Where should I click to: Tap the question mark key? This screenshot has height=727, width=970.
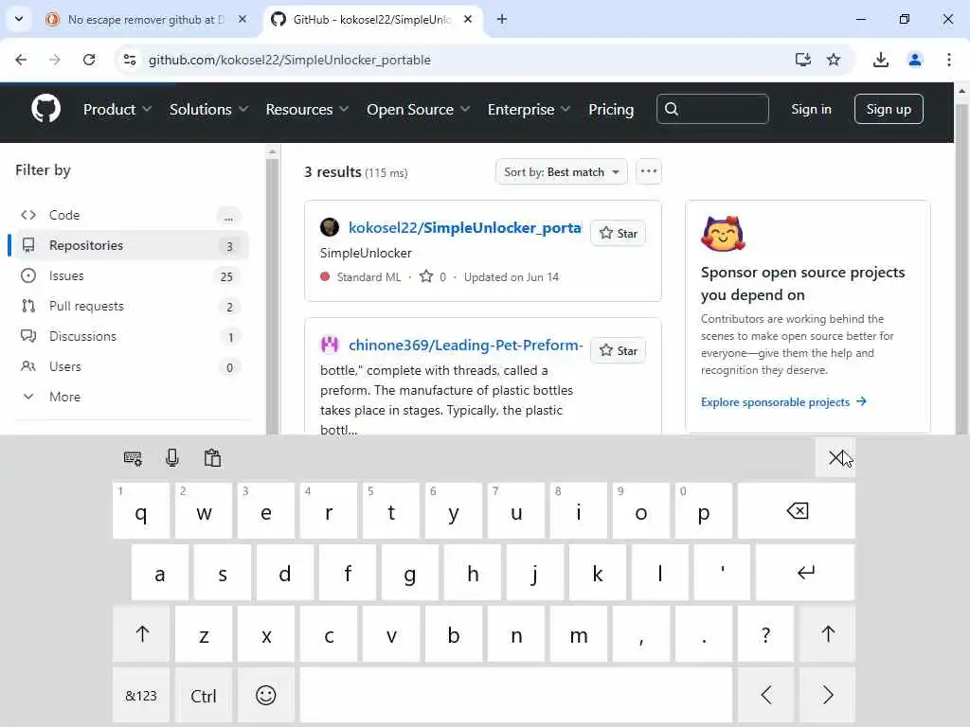(765, 633)
